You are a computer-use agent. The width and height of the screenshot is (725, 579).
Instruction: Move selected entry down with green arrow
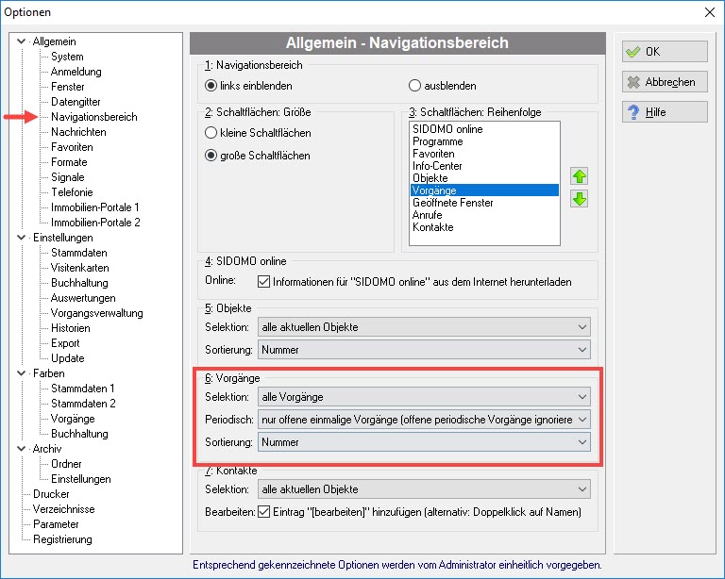579,199
